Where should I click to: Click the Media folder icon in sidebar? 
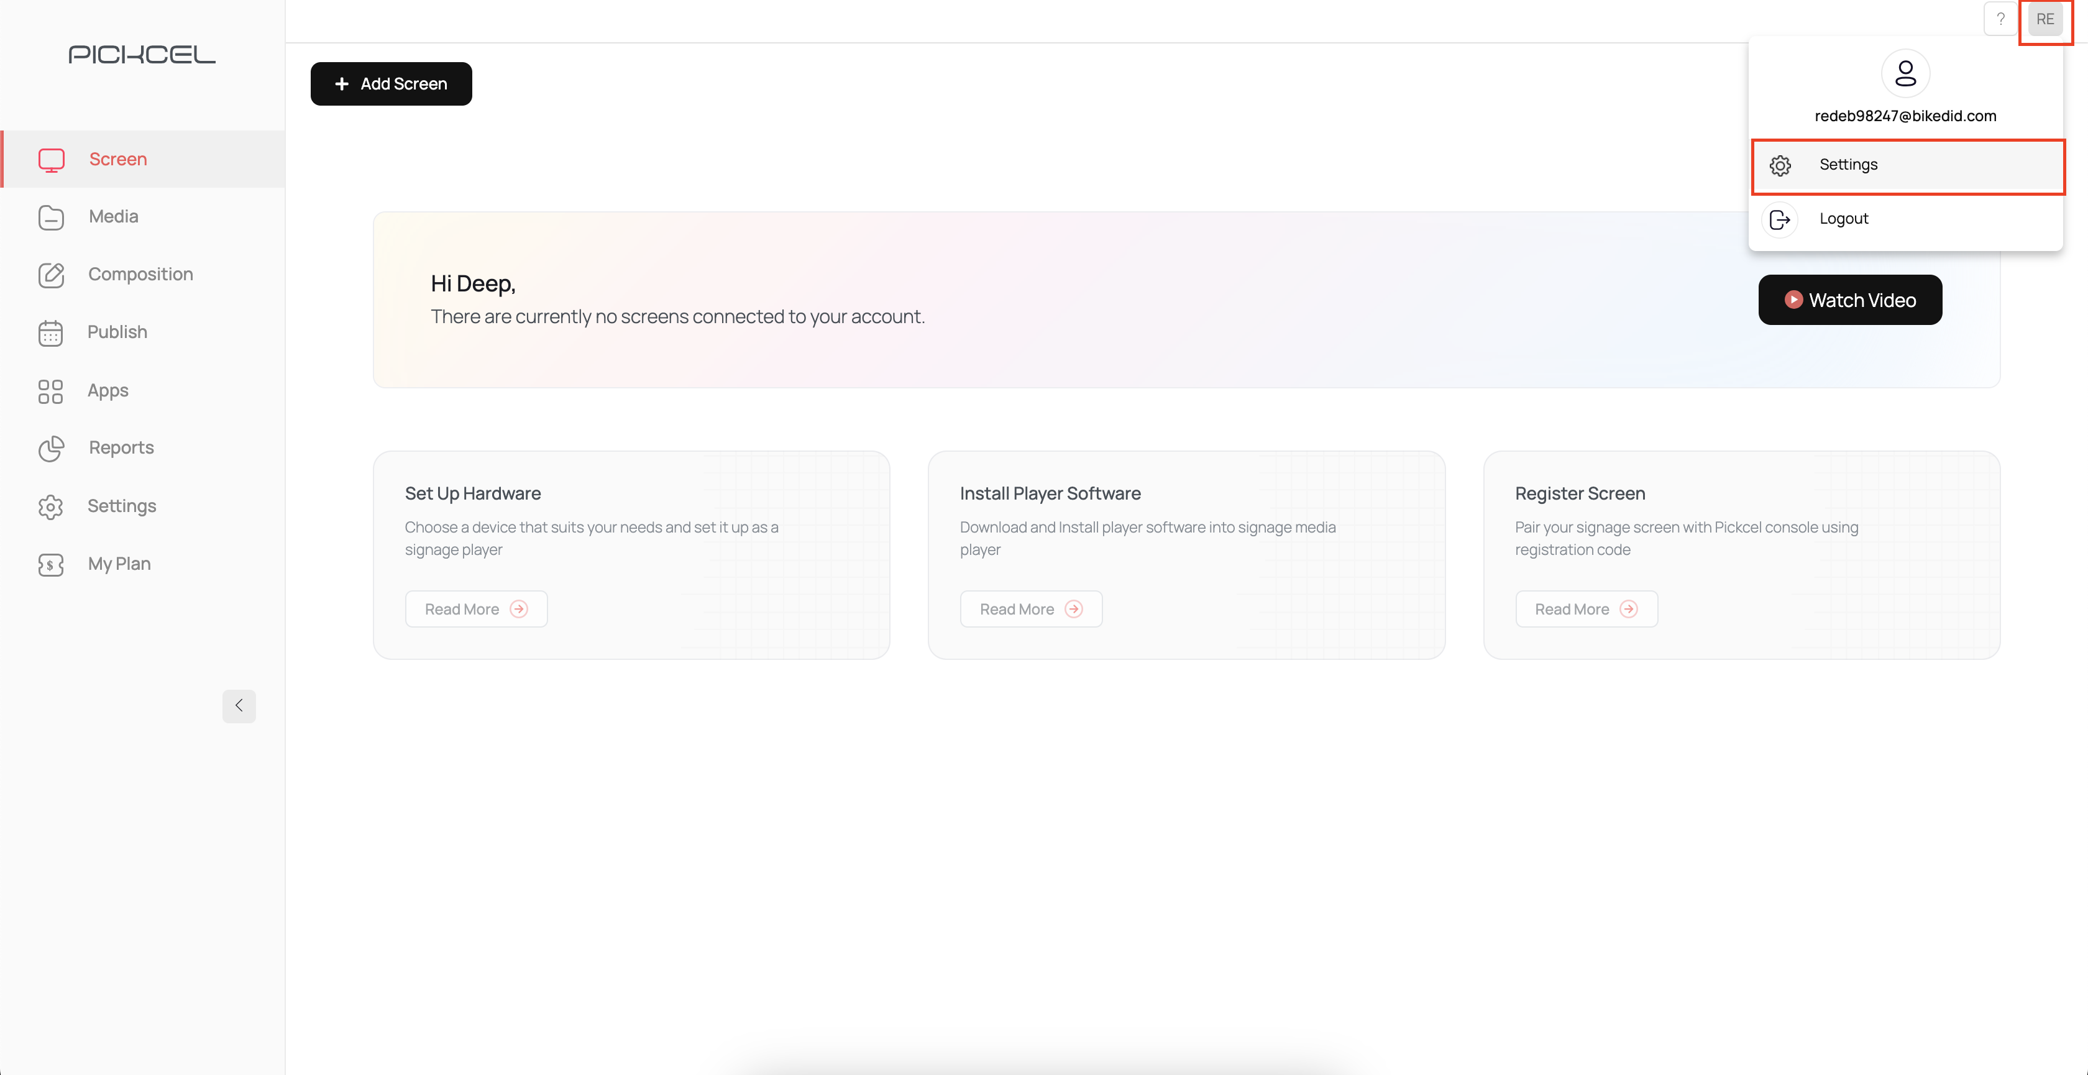(51, 217)
